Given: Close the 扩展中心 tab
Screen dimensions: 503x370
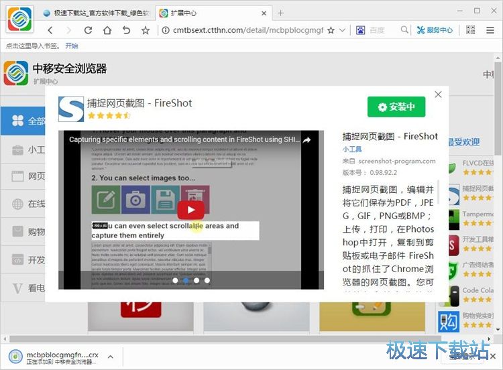Looking at the screenshot, I should click(x=264, y=13).
